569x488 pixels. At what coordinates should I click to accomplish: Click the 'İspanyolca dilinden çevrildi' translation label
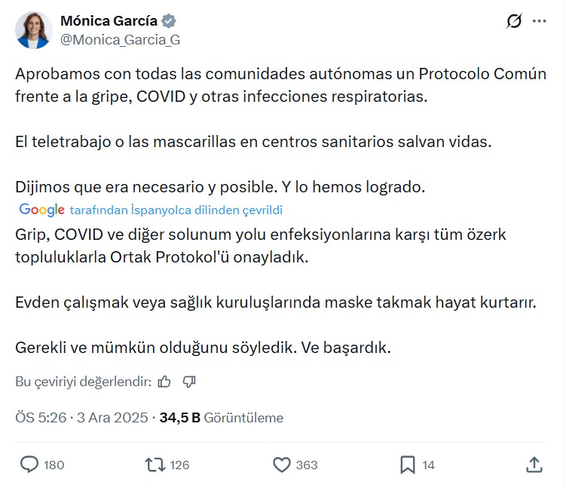[x=176, y=210]
